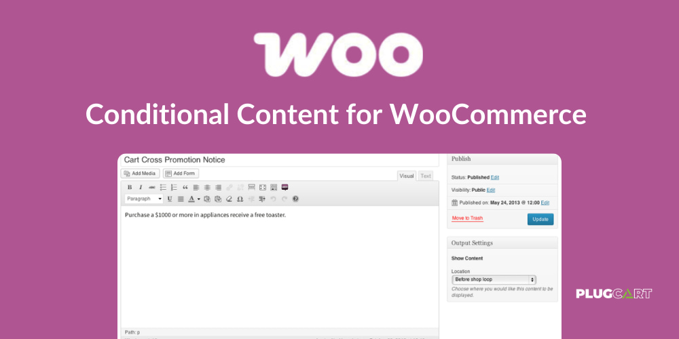Open the text color dropdown arrow
Viewport: 679px width, 339px height.
[199, 199]
